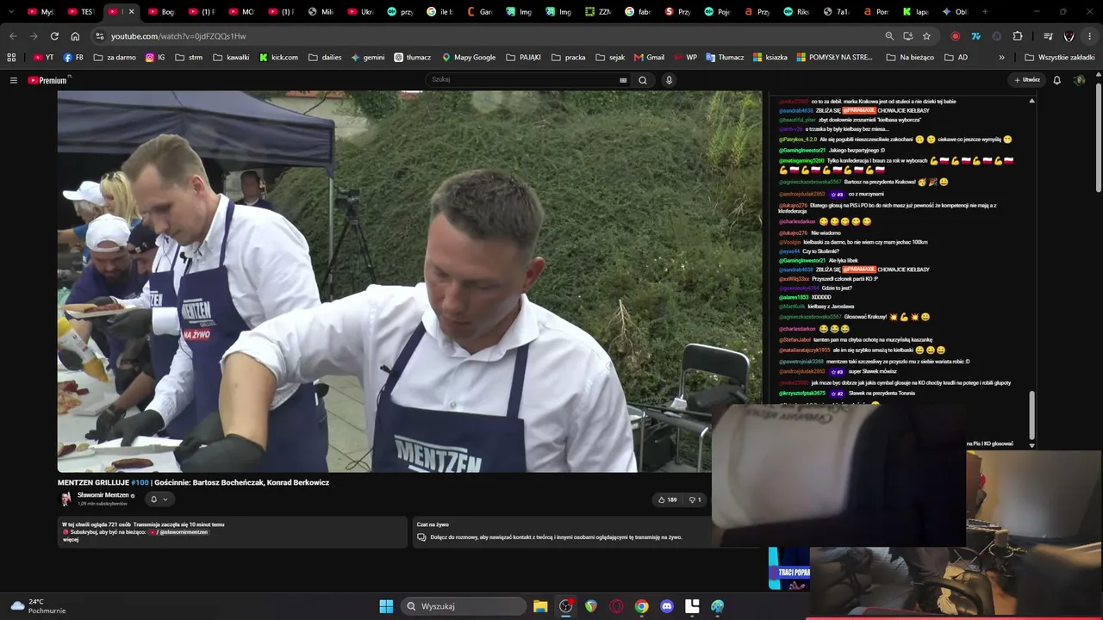Open the kick.com bookmark
This screenshot has height=620, width=1103.
click(x=278, y=58)
